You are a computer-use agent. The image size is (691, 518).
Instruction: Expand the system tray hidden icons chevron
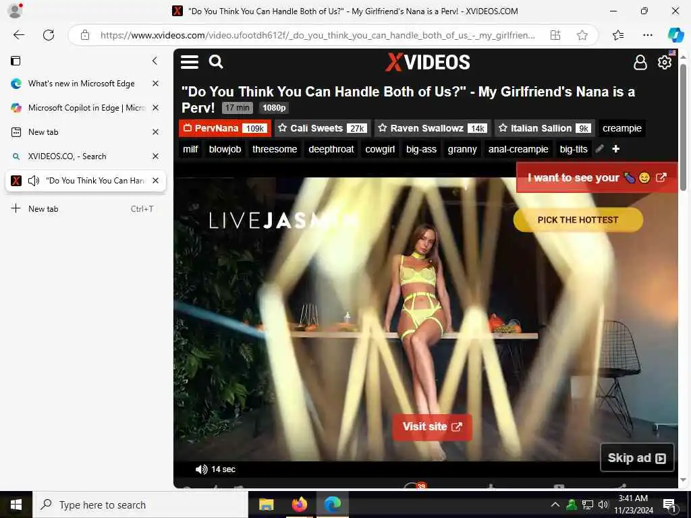click(x=555, y=505)
